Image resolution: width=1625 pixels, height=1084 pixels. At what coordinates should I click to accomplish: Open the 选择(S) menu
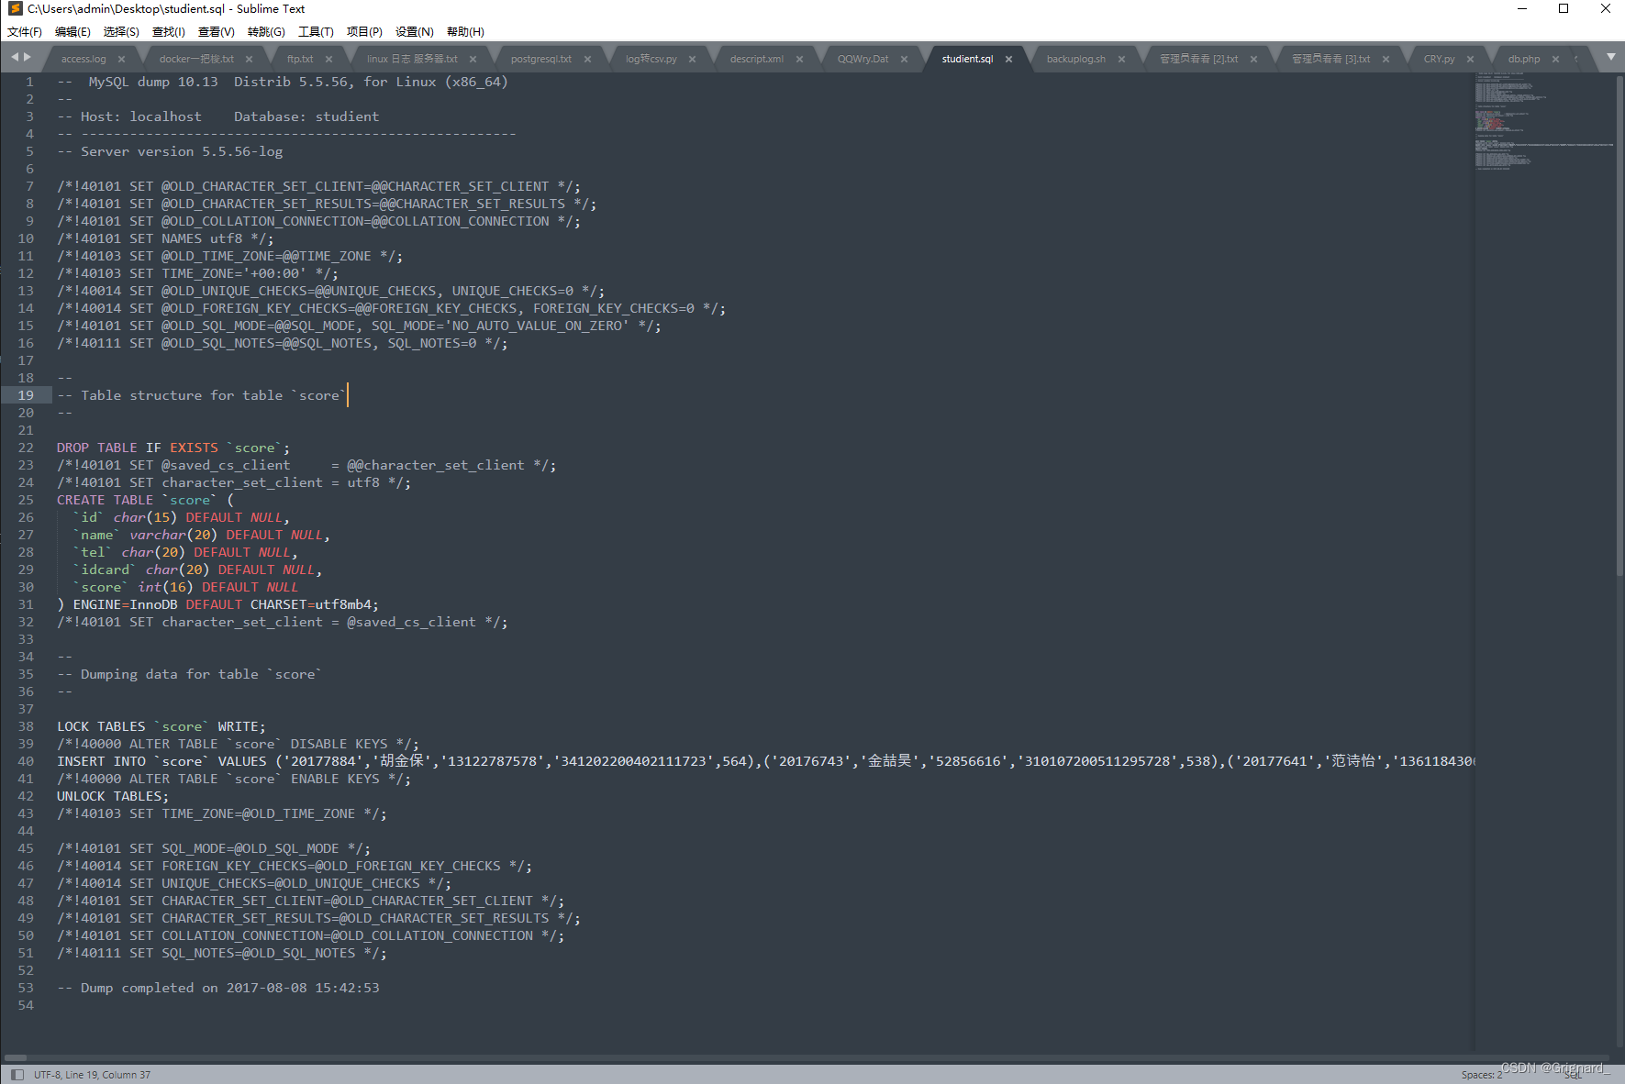[x=121, y=31]
